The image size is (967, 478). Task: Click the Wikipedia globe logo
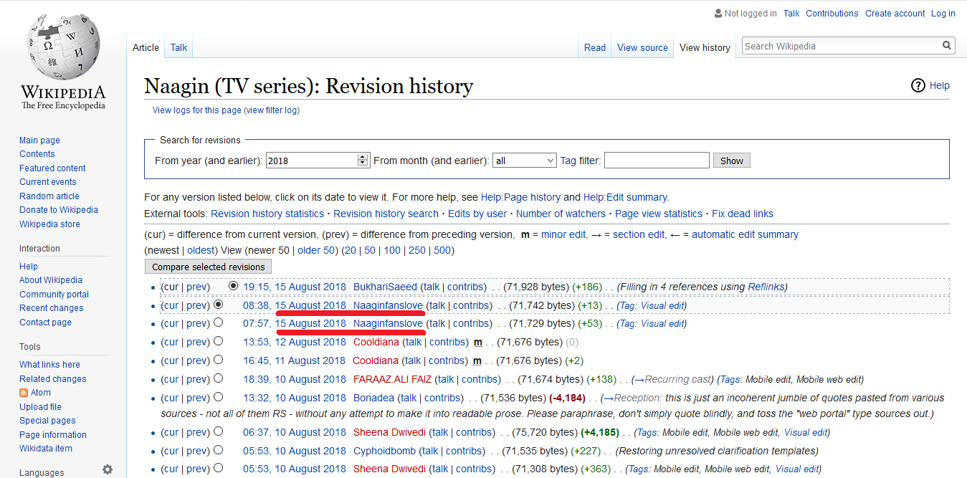[x=63, y=49]
